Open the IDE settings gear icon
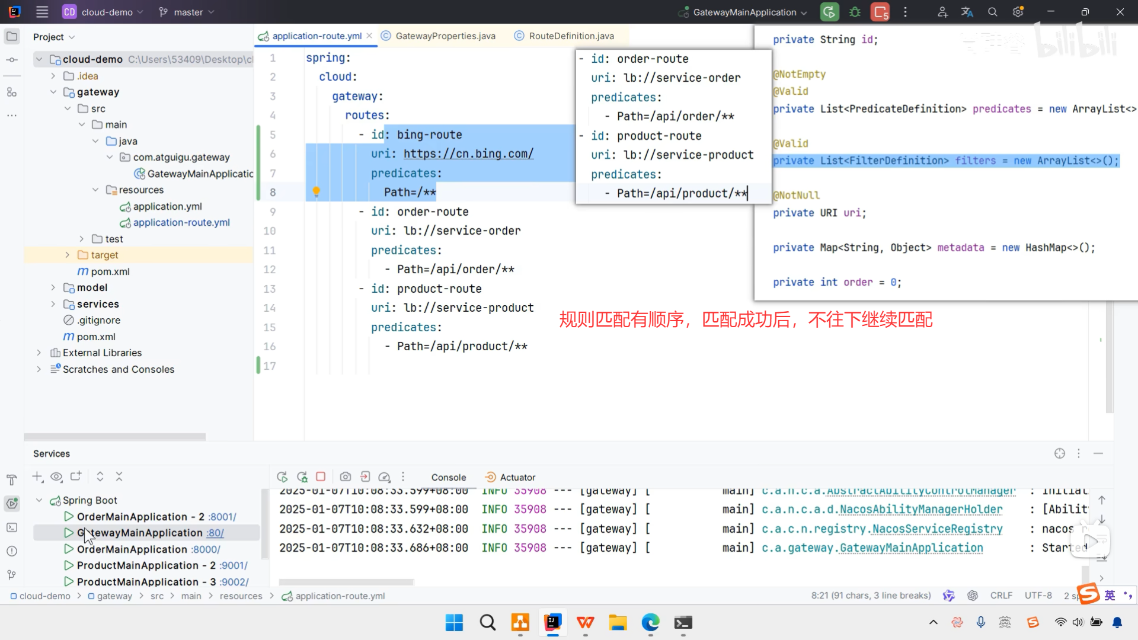1138x640 pixels. click(x=1018, y=12)
